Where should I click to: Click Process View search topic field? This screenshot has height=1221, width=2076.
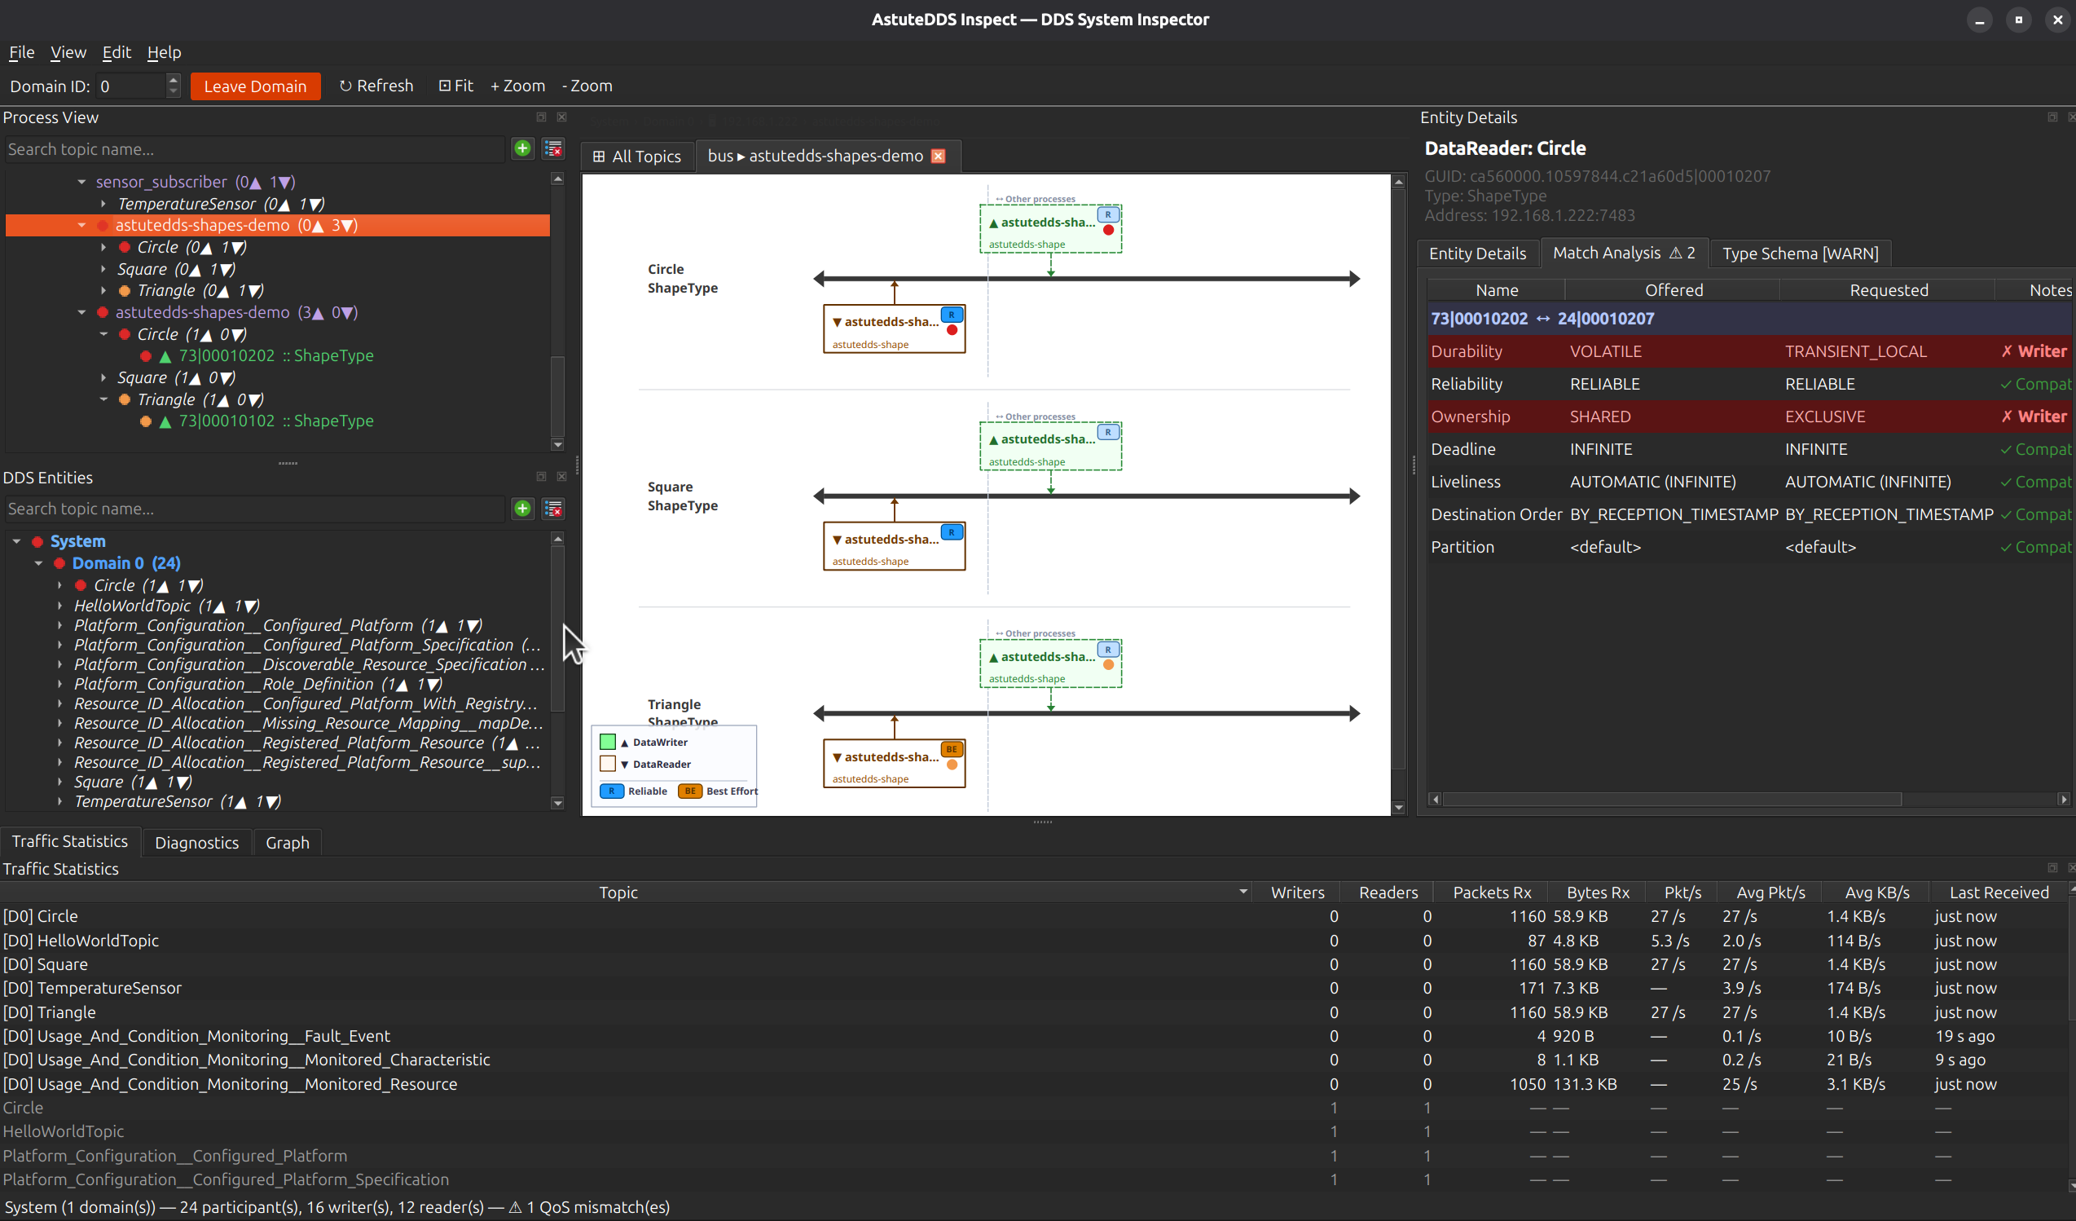tap(253, 149)
